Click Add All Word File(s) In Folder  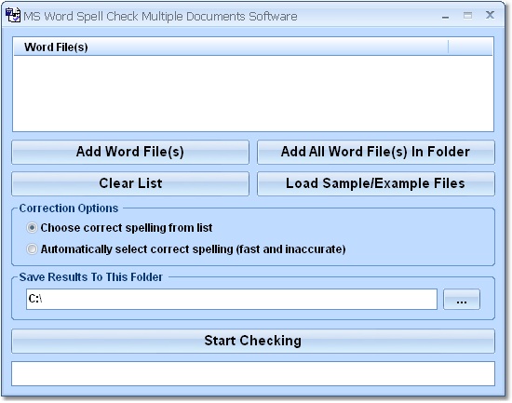pyautogui.click(x=376, y=152)
